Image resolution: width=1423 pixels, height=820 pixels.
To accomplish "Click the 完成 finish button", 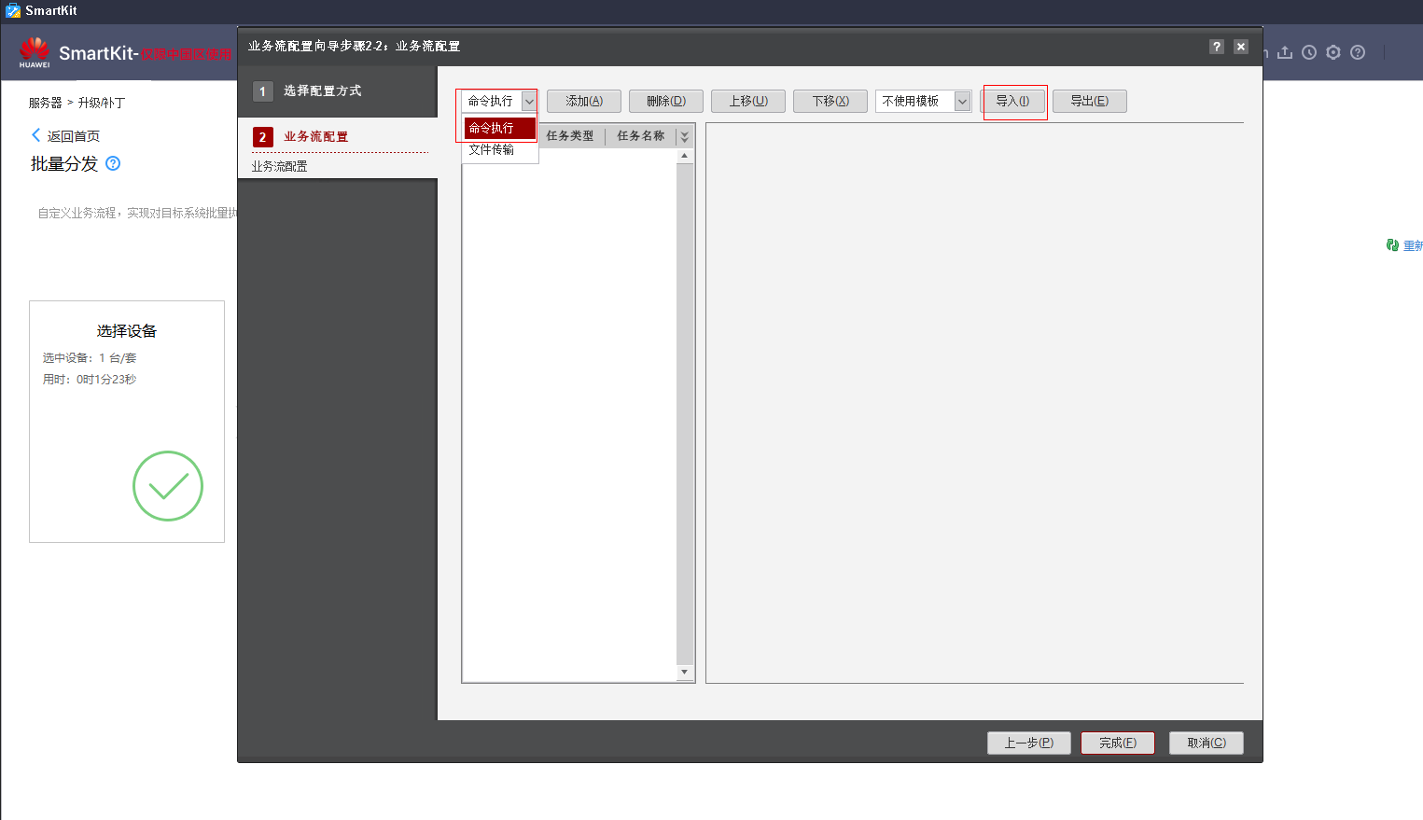I will (x=1118, y=743).
